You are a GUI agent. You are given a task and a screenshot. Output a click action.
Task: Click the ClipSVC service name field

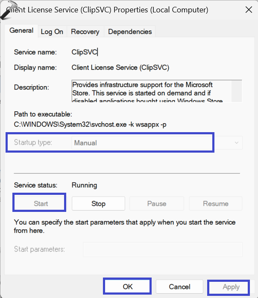tap(85, 52)
